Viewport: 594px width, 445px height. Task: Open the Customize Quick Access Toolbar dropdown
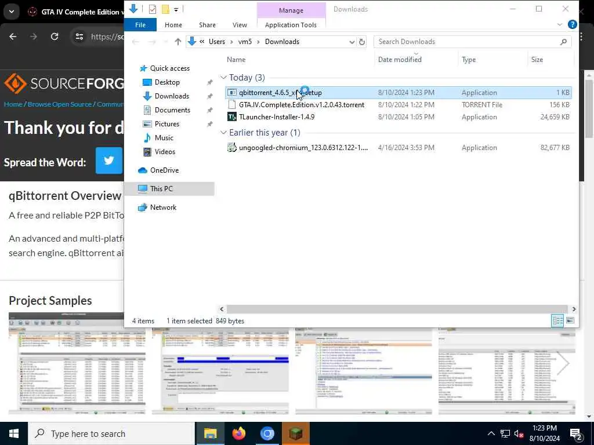(x=176, y=9)
